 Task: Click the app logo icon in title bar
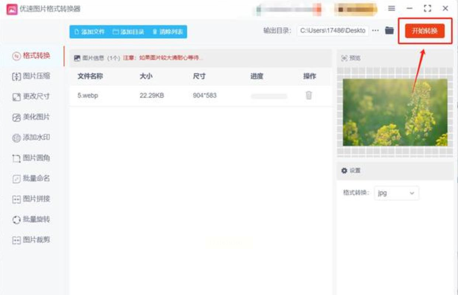(x=12, y=9)
